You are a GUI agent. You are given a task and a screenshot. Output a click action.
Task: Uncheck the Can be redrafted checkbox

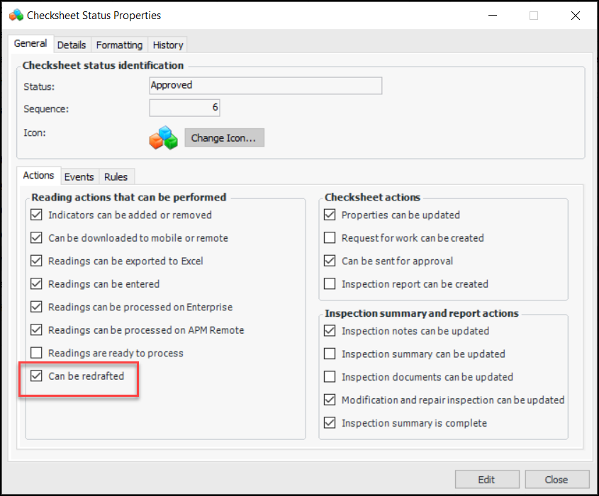[x=37, y=376]
